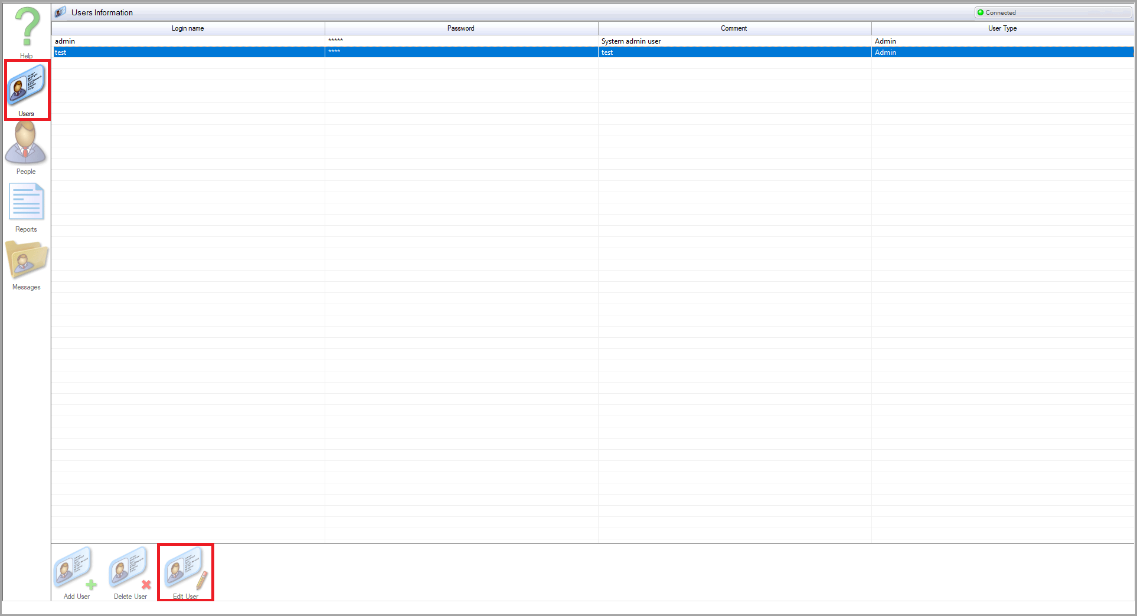Sort by Comment column header

pyautogui.click(x=734, y=28)
